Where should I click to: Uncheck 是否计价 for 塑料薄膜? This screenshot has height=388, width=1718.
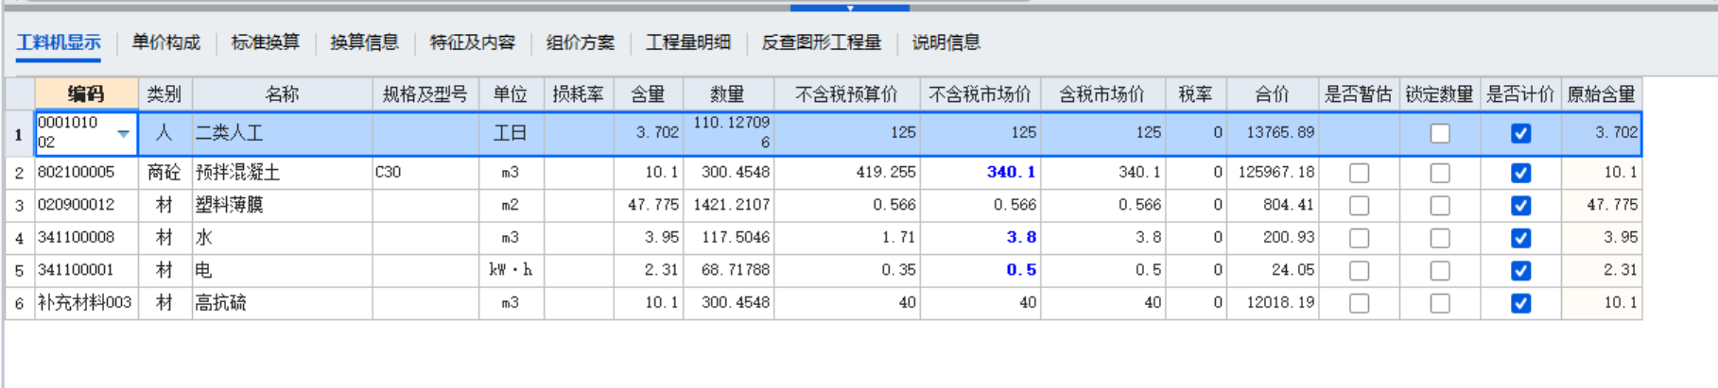click(1521, 206)
